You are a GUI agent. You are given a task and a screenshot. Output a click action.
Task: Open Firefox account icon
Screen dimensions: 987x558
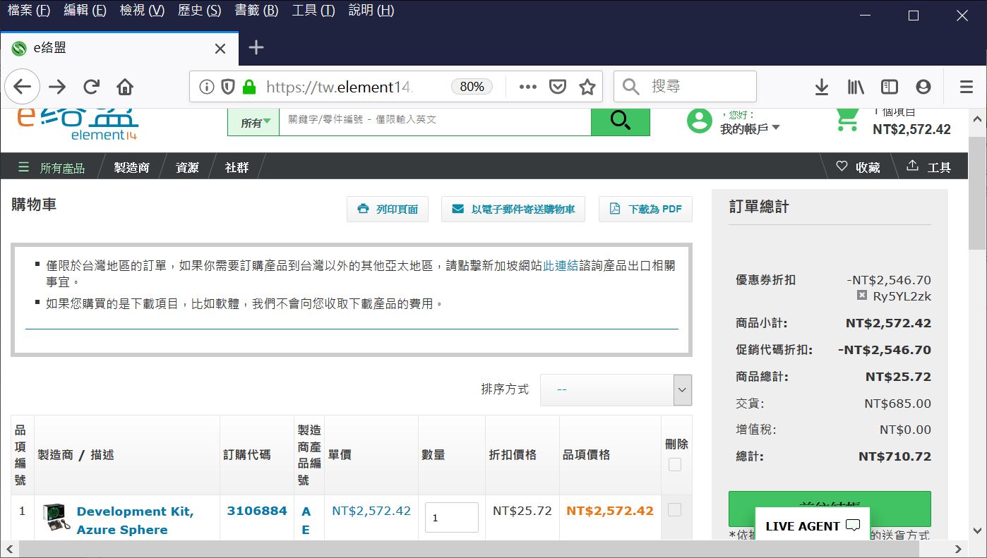pos(923,87)
